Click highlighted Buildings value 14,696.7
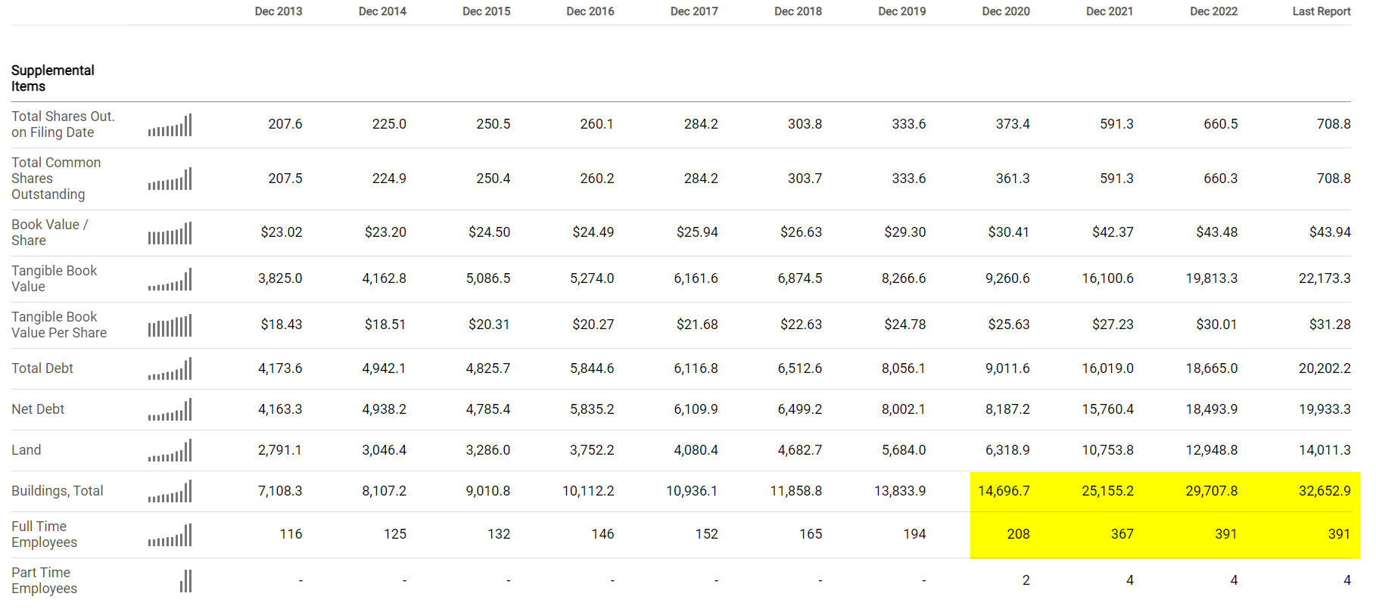The height and width of the screenshot is (609, 1376). (1004, 491)
